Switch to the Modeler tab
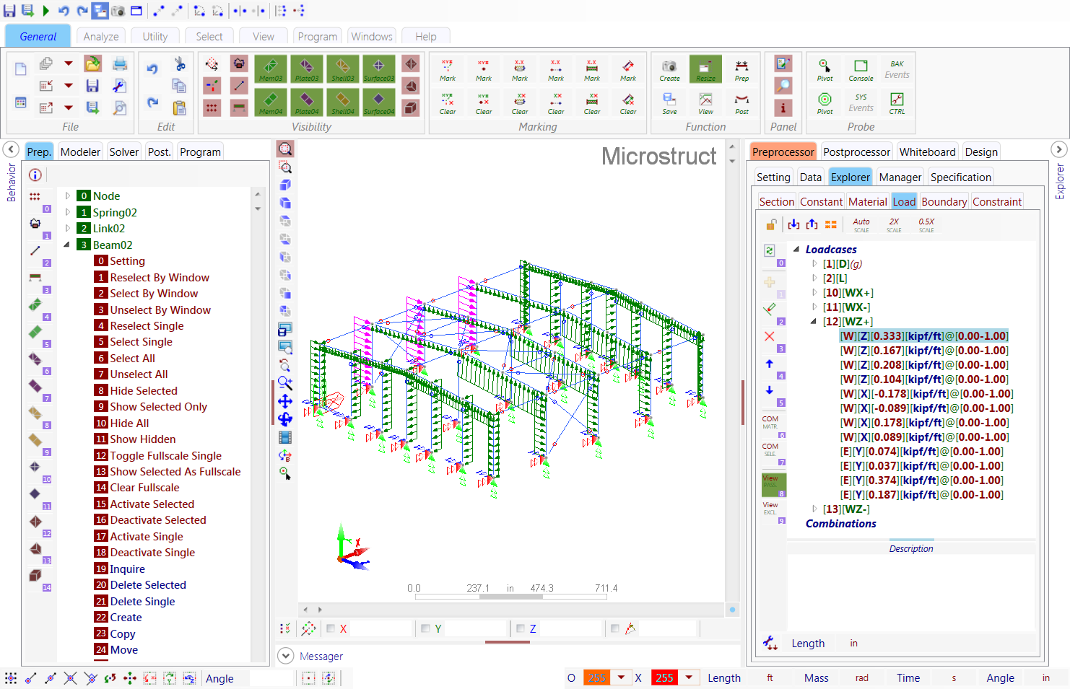 pyautogui.click(x=80, y=152)
